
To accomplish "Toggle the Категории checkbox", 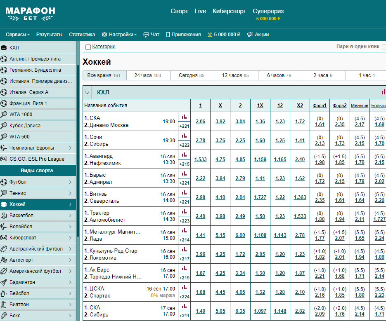I will click(x=88, y=47).
